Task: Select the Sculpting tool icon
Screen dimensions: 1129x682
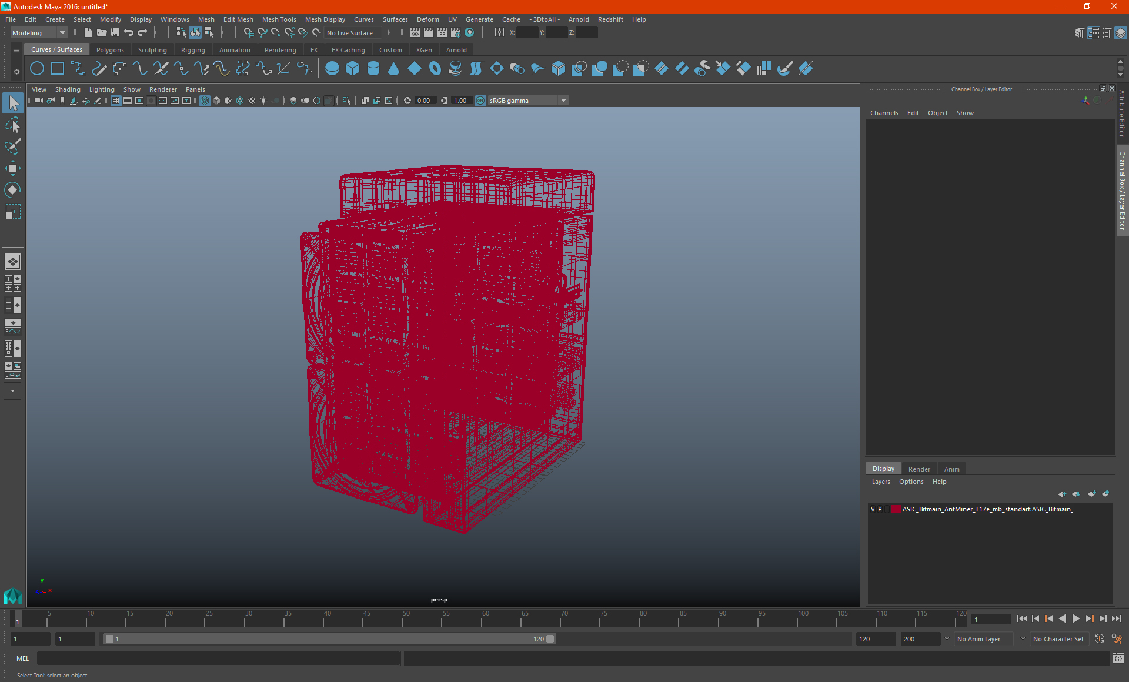Action: tap(152, 49)
